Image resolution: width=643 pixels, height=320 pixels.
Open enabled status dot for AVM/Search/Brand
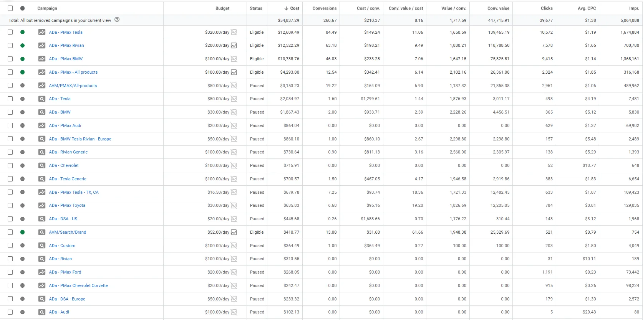pyautogui.click(x=23, y=232)
